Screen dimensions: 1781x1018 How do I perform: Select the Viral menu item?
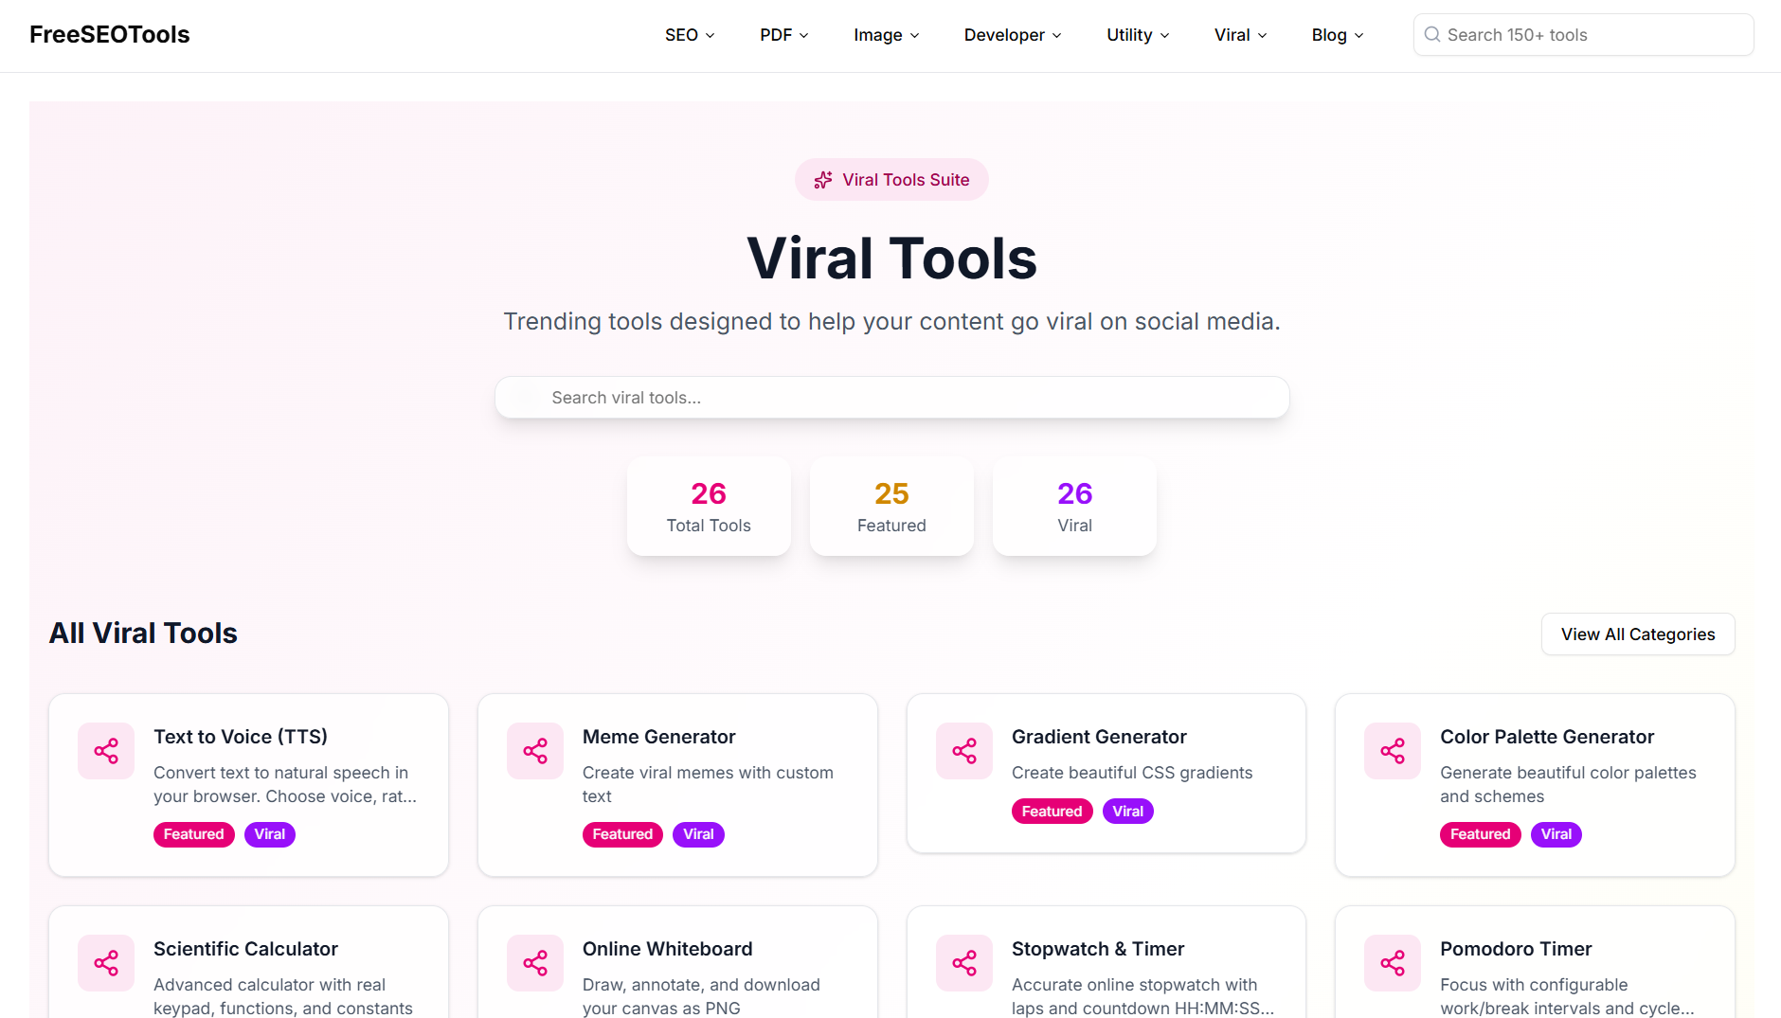(x=1239, y=35)
